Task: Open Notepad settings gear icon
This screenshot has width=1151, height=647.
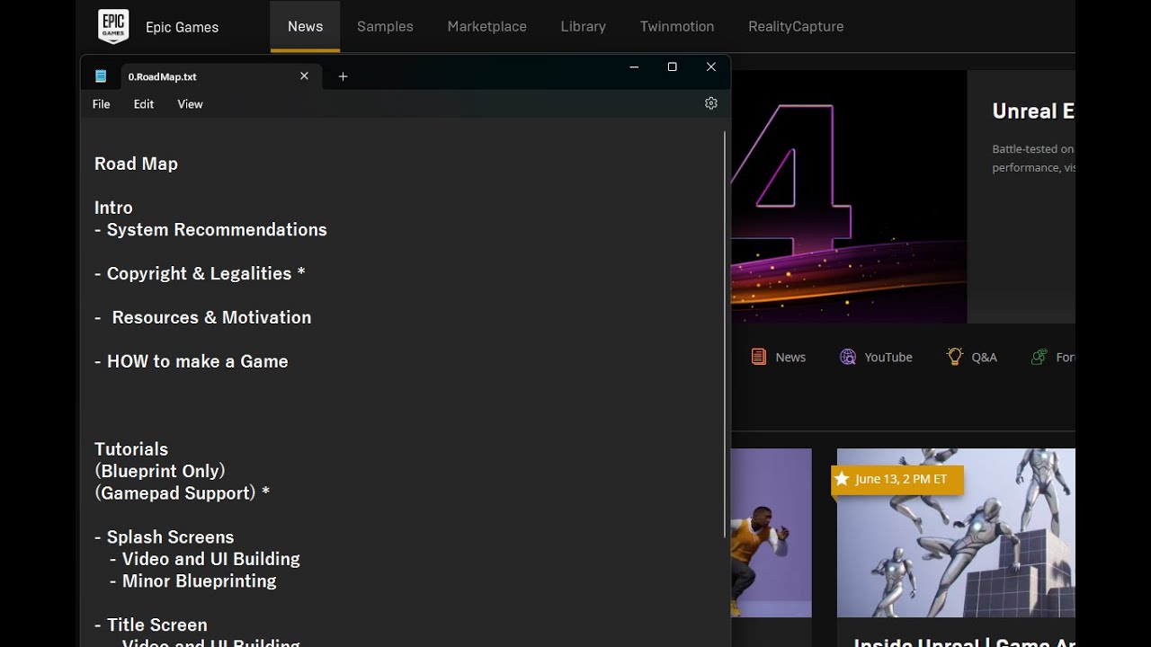Action: coord(711,103)
